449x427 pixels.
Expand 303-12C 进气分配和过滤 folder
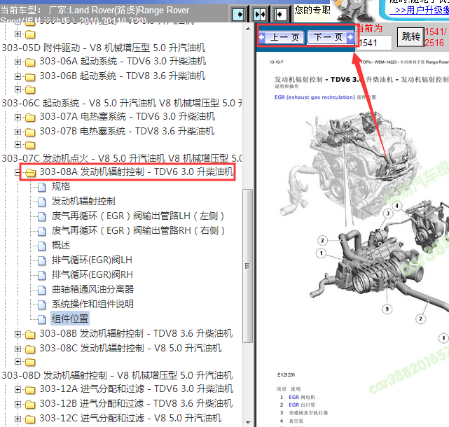(x=18, y=419)
